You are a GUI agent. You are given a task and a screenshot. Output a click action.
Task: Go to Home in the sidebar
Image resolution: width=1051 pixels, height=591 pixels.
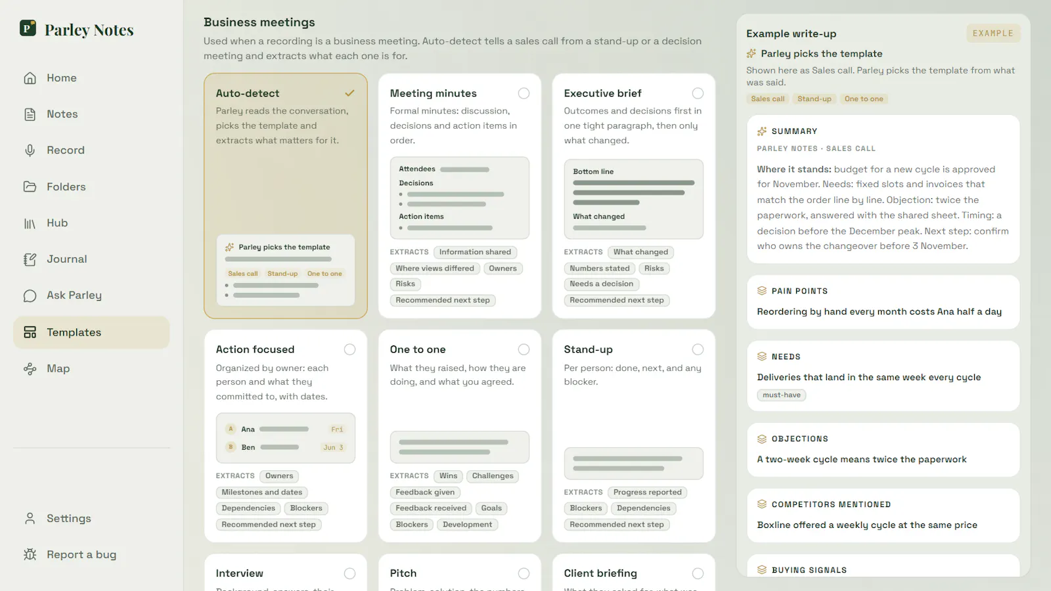pos(91,78)
